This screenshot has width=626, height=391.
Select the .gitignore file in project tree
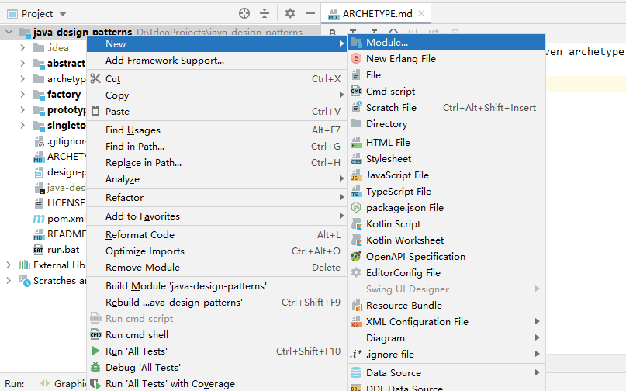60,141
